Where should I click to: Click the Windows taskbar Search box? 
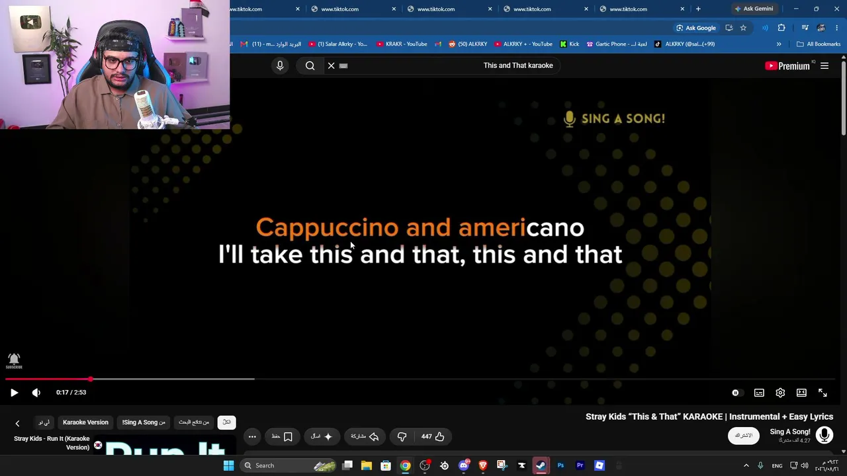click(x=289, y=465)
